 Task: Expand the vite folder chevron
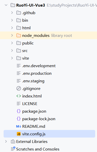point(12,58)
